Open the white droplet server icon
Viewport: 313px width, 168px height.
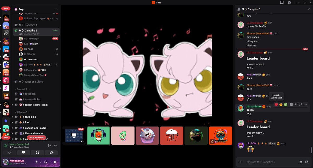(x=6, y=33)
